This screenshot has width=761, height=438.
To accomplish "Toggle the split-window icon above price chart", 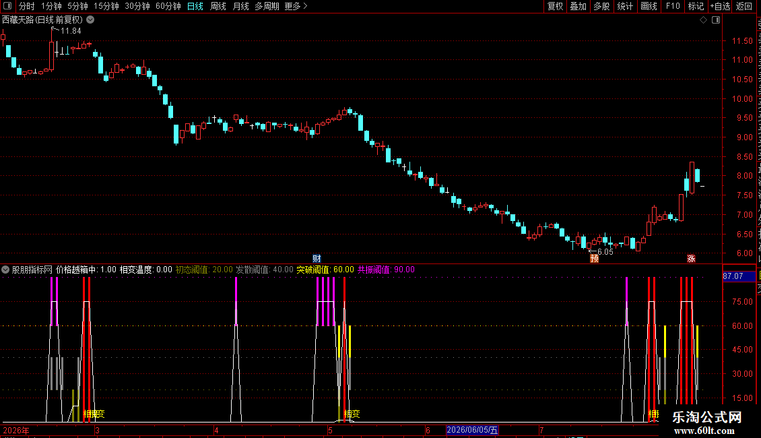I will tap(716, 20).
